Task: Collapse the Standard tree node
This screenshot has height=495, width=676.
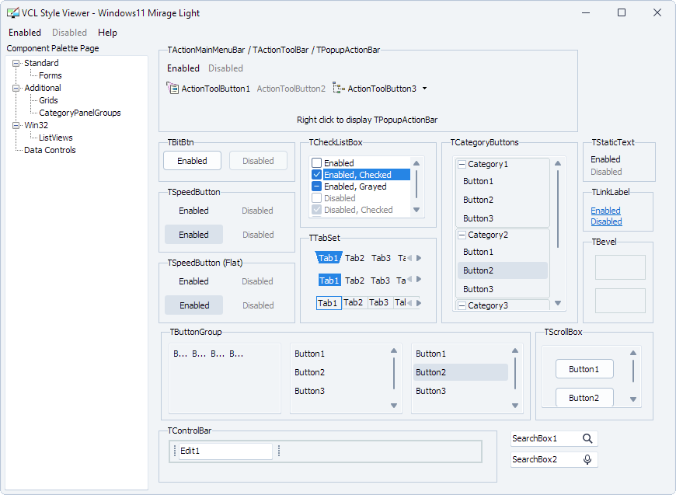Action: click(16, 64)
